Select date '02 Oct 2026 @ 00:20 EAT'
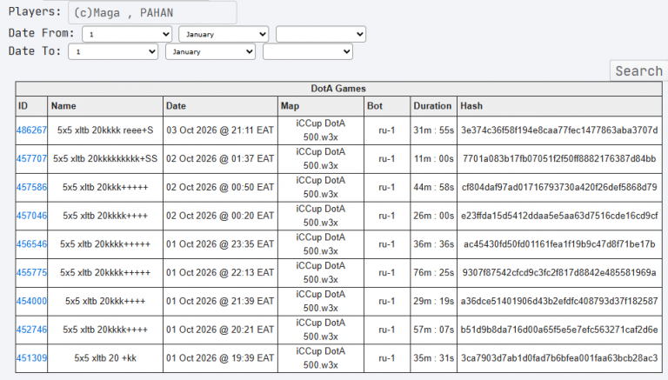Image resolution: width=668 pixels, height=380 pixels. (220, 216)
